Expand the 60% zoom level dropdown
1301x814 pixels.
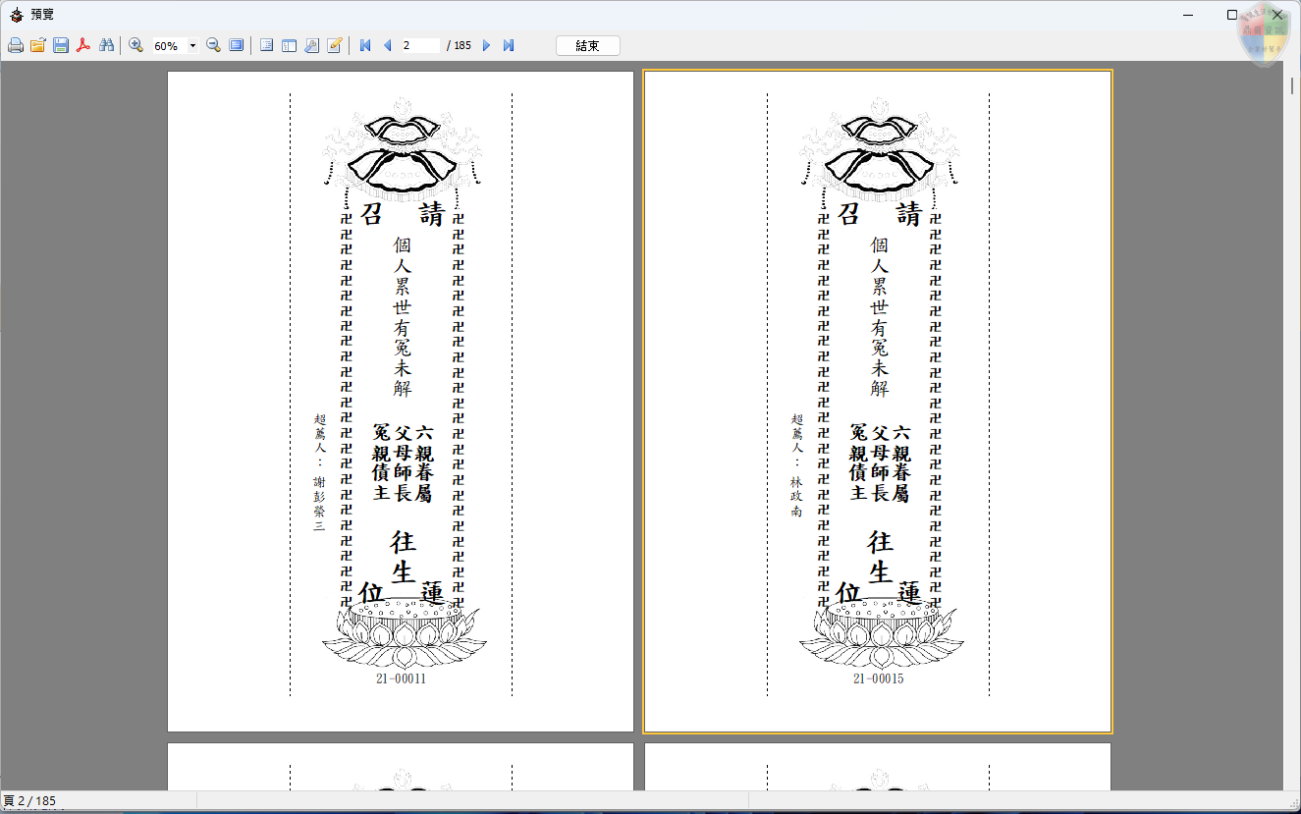pyautogui.click(x=192, y=46)
